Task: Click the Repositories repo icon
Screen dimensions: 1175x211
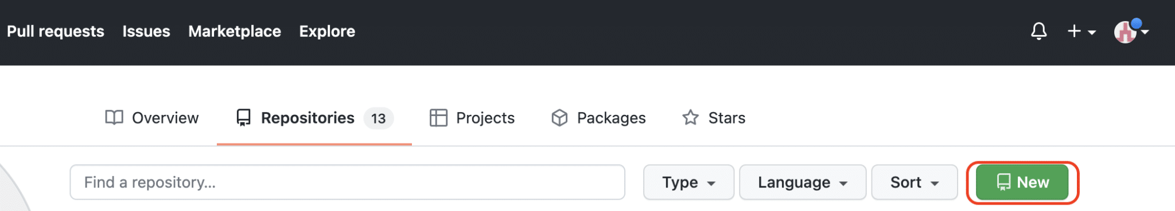Action: [x=243, y=118]
